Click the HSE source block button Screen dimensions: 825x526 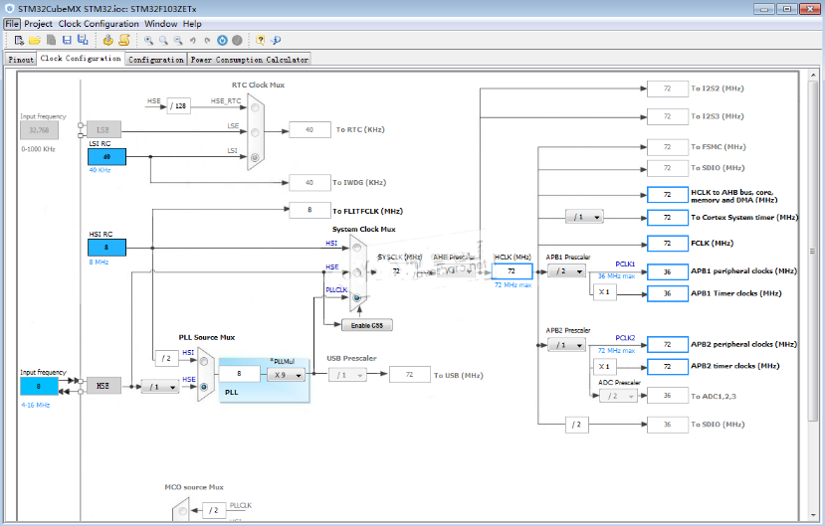click(103, 386)
